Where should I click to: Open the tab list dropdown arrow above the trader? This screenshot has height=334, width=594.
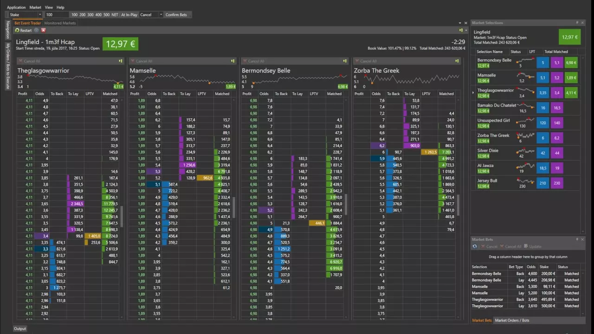460,23
